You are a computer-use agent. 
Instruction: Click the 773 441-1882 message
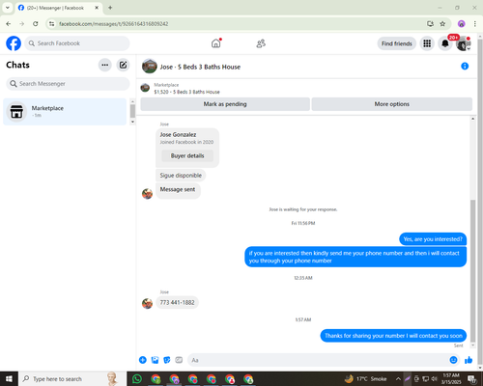177,302
